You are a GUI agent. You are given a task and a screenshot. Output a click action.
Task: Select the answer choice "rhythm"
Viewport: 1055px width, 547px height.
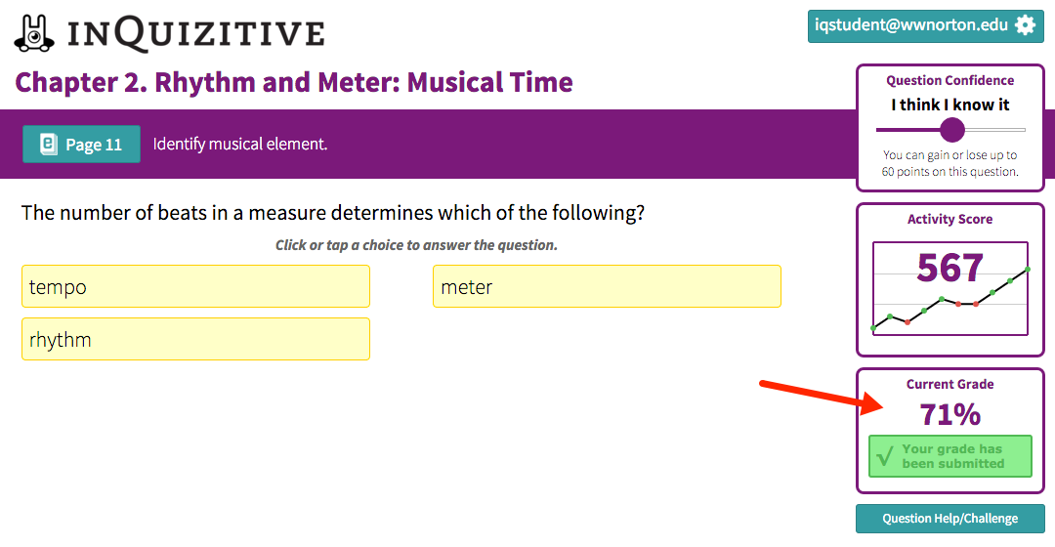point(195,340)
